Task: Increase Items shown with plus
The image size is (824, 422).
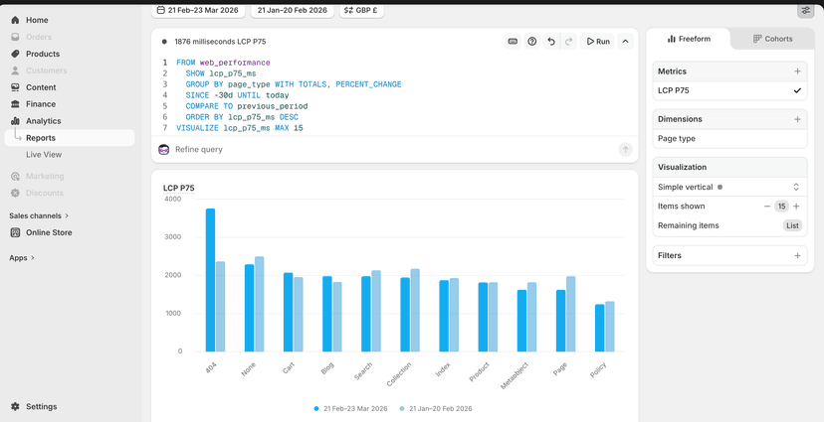Action: [796, 207]
